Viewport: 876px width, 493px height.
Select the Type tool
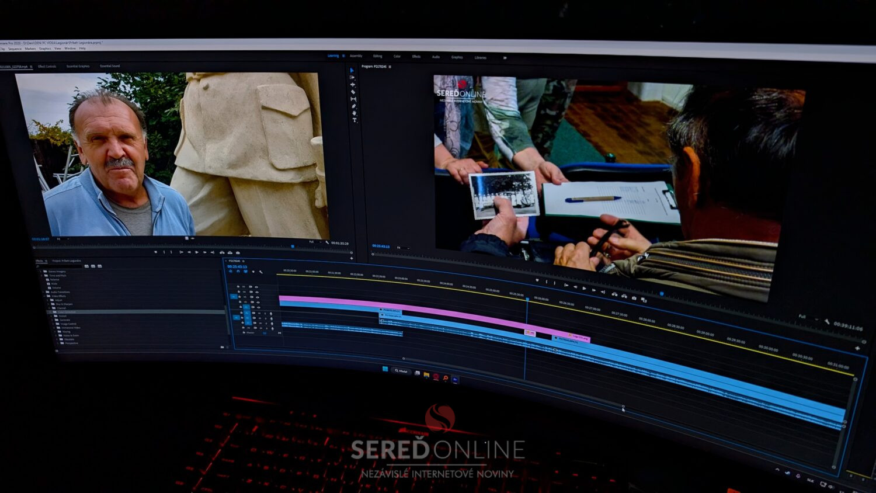(x=354, y=120)
